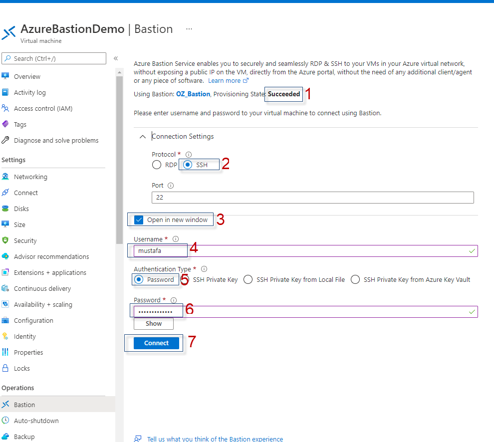This screenshot has width=494, height=442.
Task: Toggle the Open in new window checkbox
Action: pyautogui.click(x=139, y=220)
